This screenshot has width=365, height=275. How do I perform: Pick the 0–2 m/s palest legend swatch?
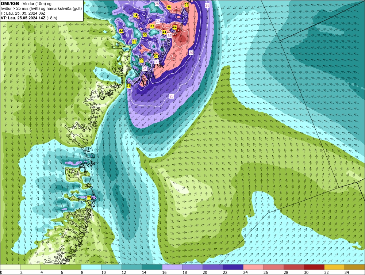[x=10, y=267]
